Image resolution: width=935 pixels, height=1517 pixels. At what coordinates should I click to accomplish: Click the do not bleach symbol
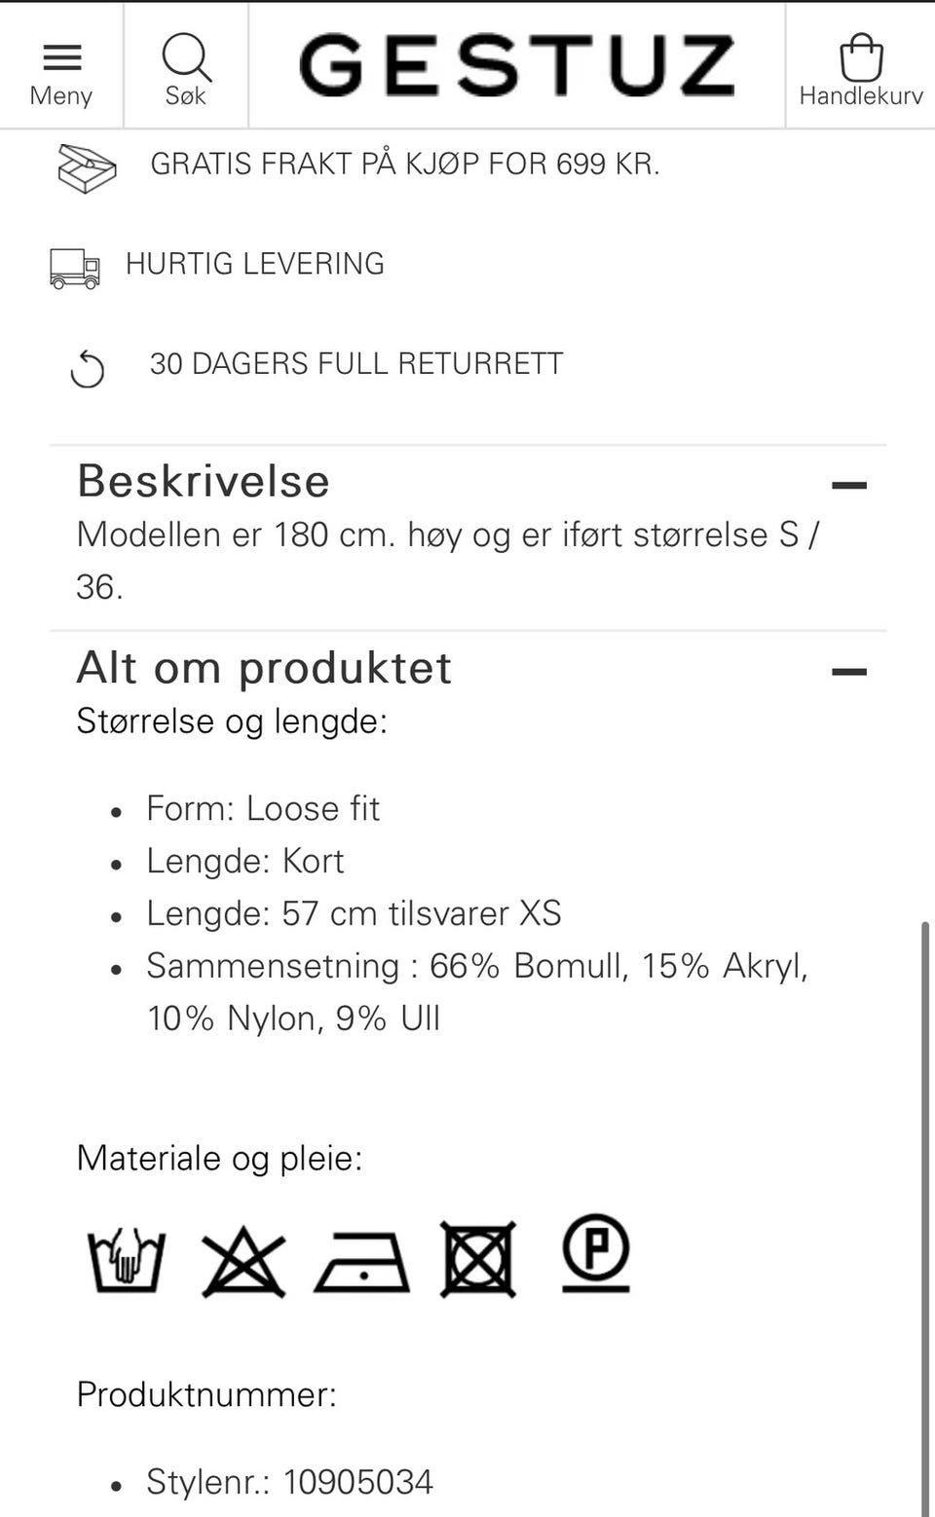pos(243,1262)
